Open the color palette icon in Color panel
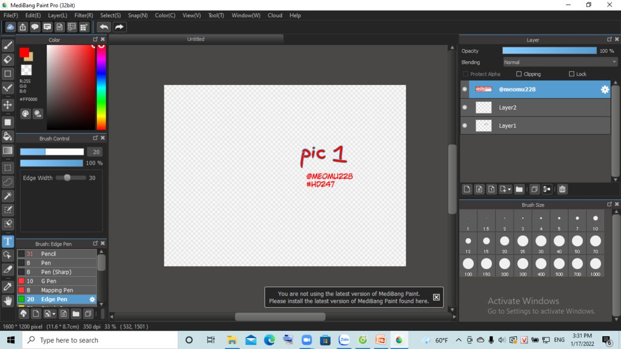Screen dimensions: 621x349 [x=25, y=114]
